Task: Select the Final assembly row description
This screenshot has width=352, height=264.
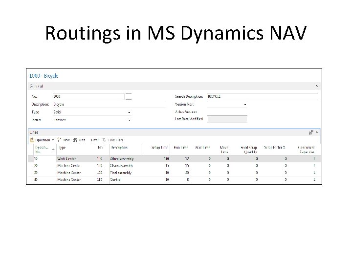Action: [121, 173]
